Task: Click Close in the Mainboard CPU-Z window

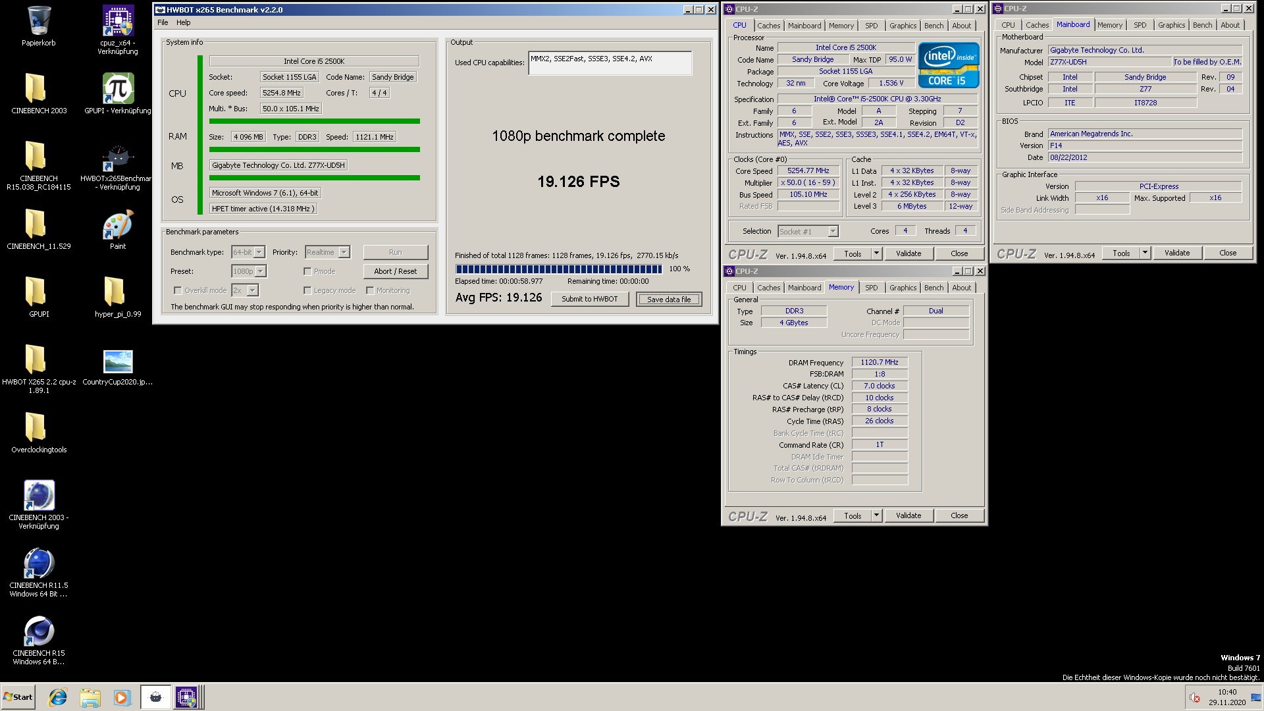Action: (x=1228, y=253)
